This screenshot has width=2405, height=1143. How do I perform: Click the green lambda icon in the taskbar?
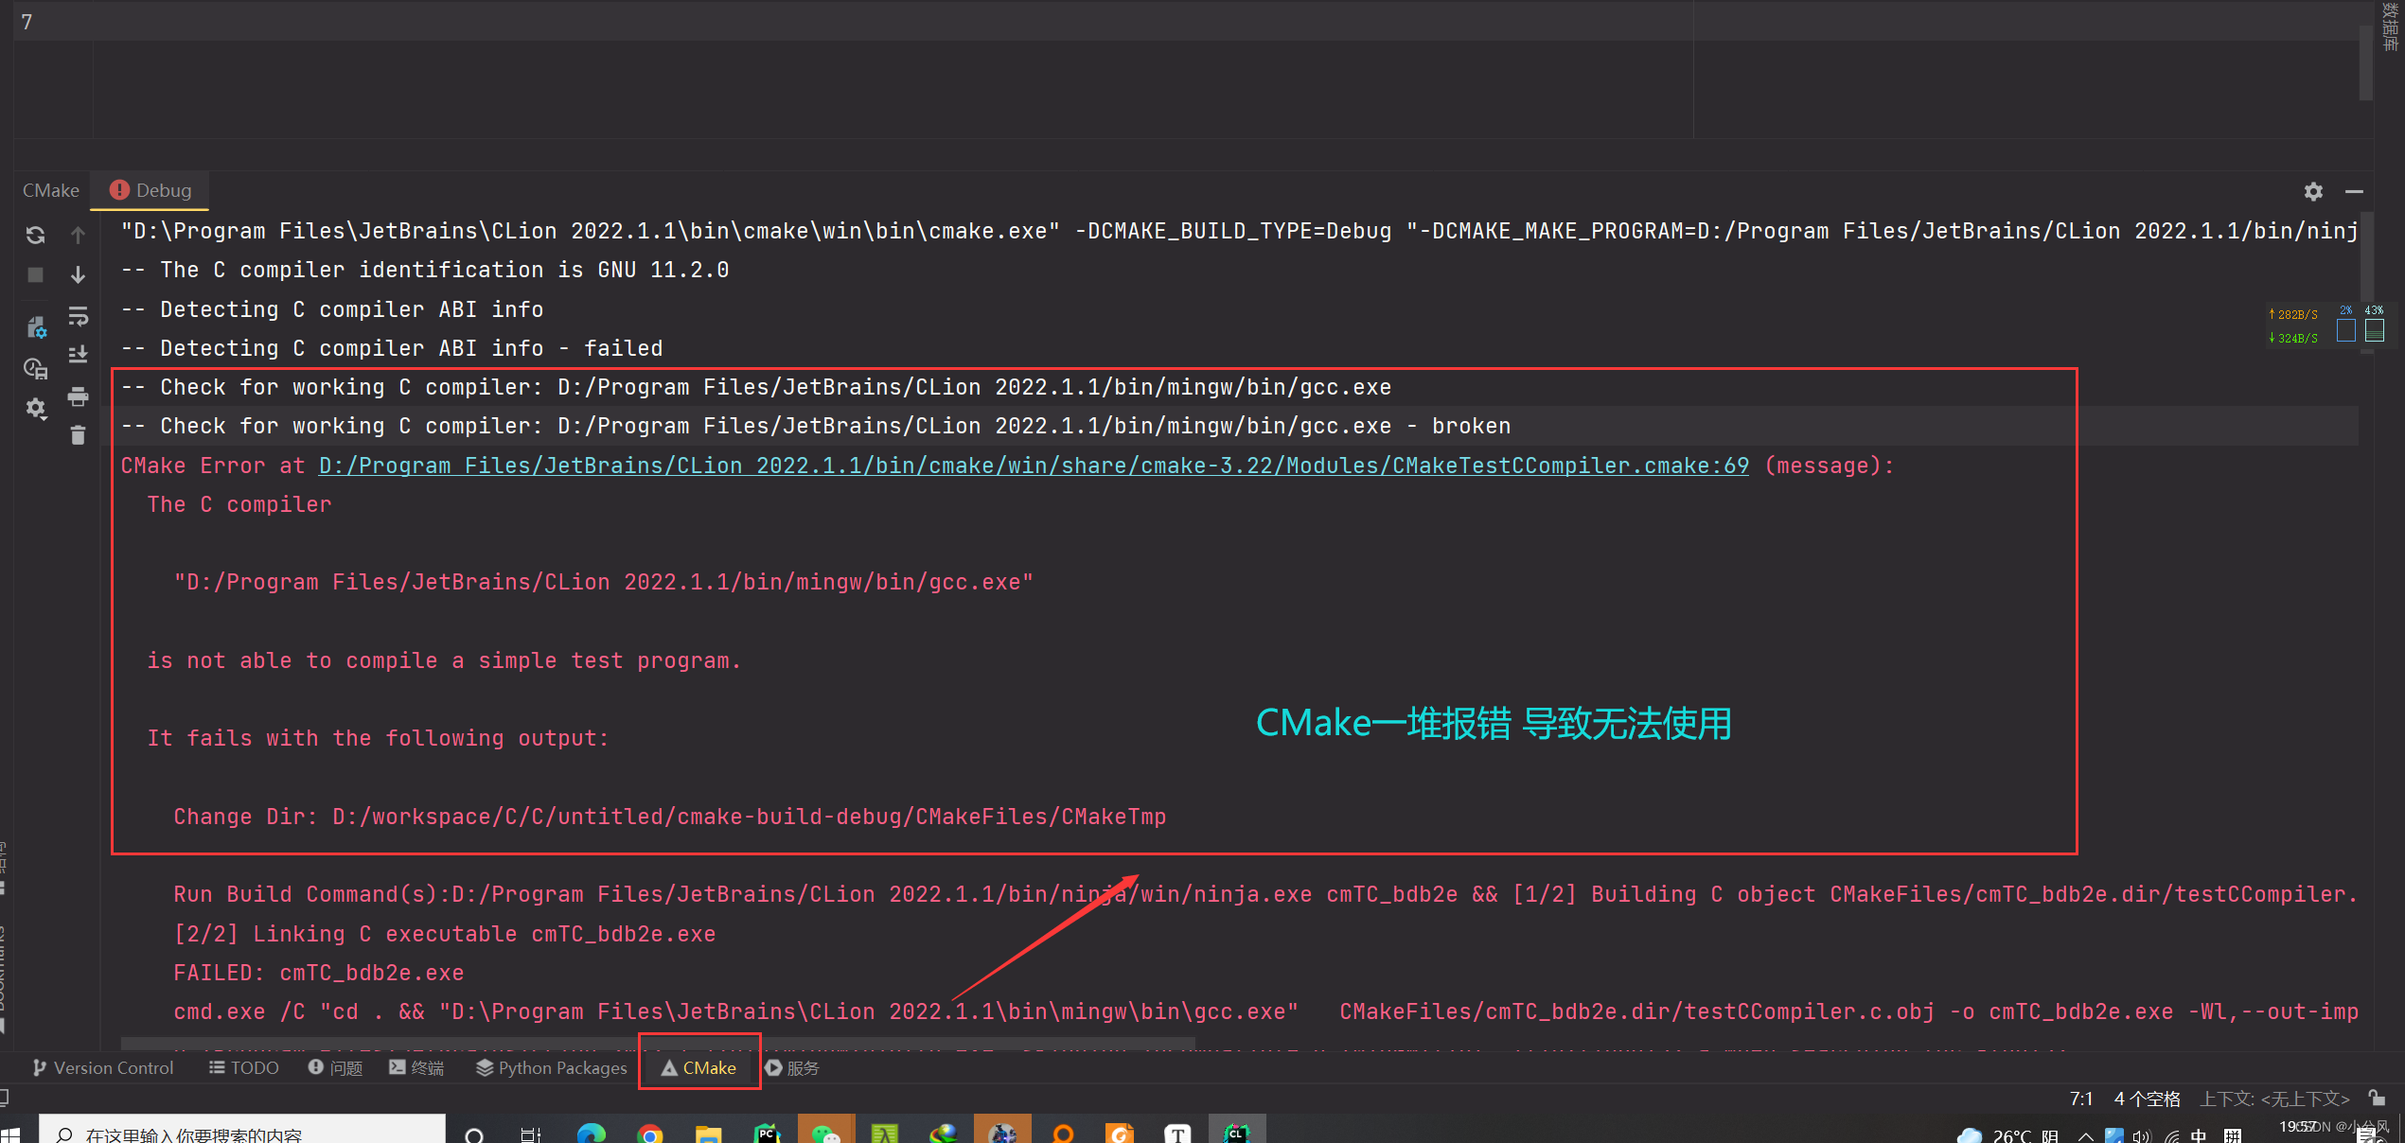[x=884, y=1133]
